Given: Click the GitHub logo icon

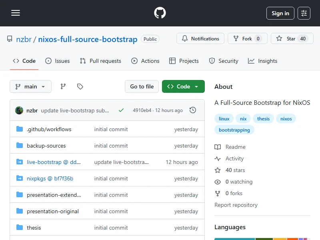Looking at the screenshot, I should click(160, 13).
